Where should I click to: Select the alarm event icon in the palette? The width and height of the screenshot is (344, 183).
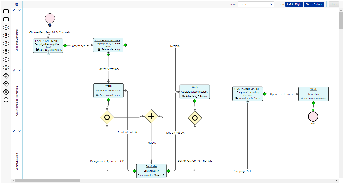coord(6,35)
